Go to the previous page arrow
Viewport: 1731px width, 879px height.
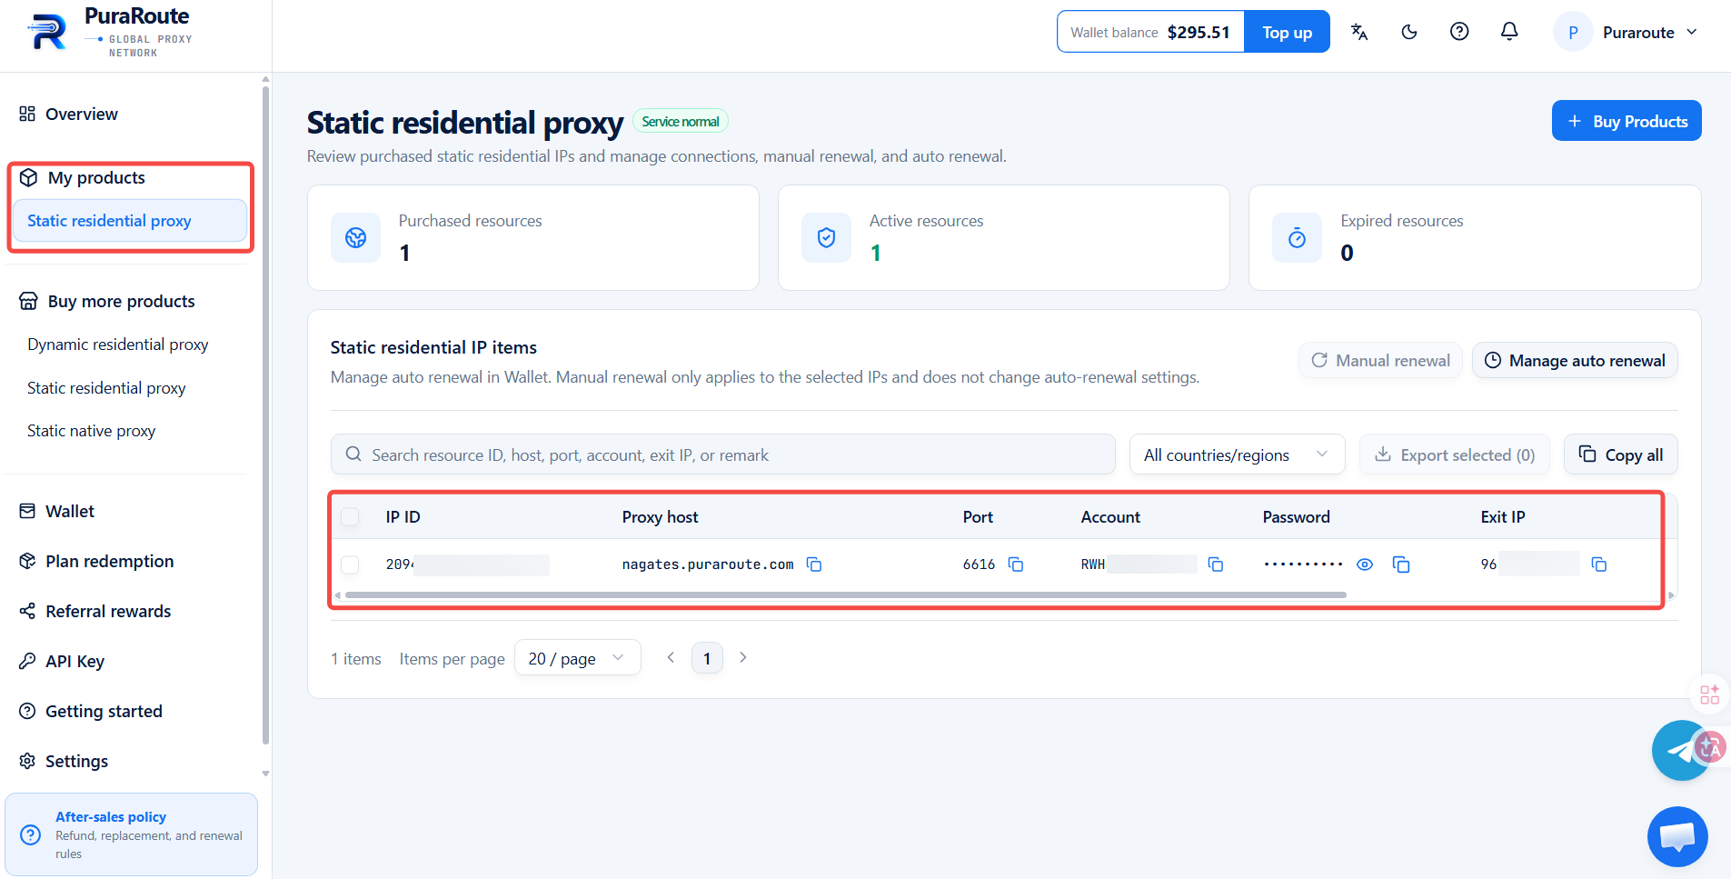pyautogui.click(x=671, y=657)
